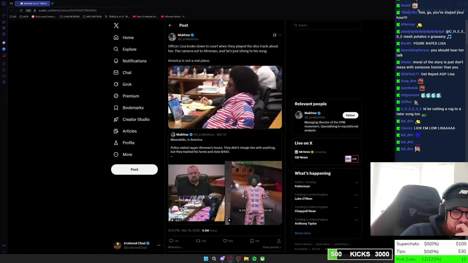Screen dimensions: 468x263
Task: Reload the page with refresh icon
Action: [x=21, y=11]
